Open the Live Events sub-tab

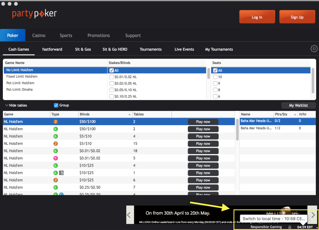click(184, 49)
